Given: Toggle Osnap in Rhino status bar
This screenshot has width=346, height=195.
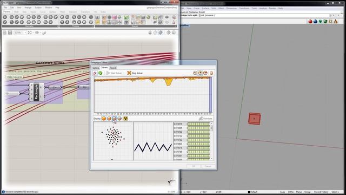Looking at the screenshot, I should 308,192.
